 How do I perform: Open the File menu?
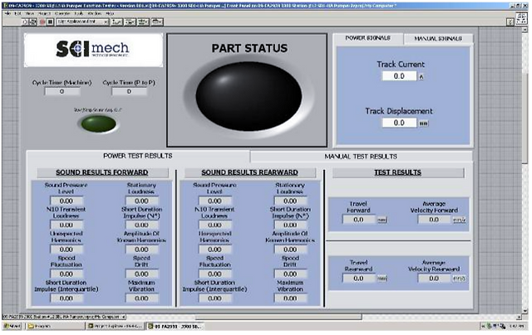7,13
